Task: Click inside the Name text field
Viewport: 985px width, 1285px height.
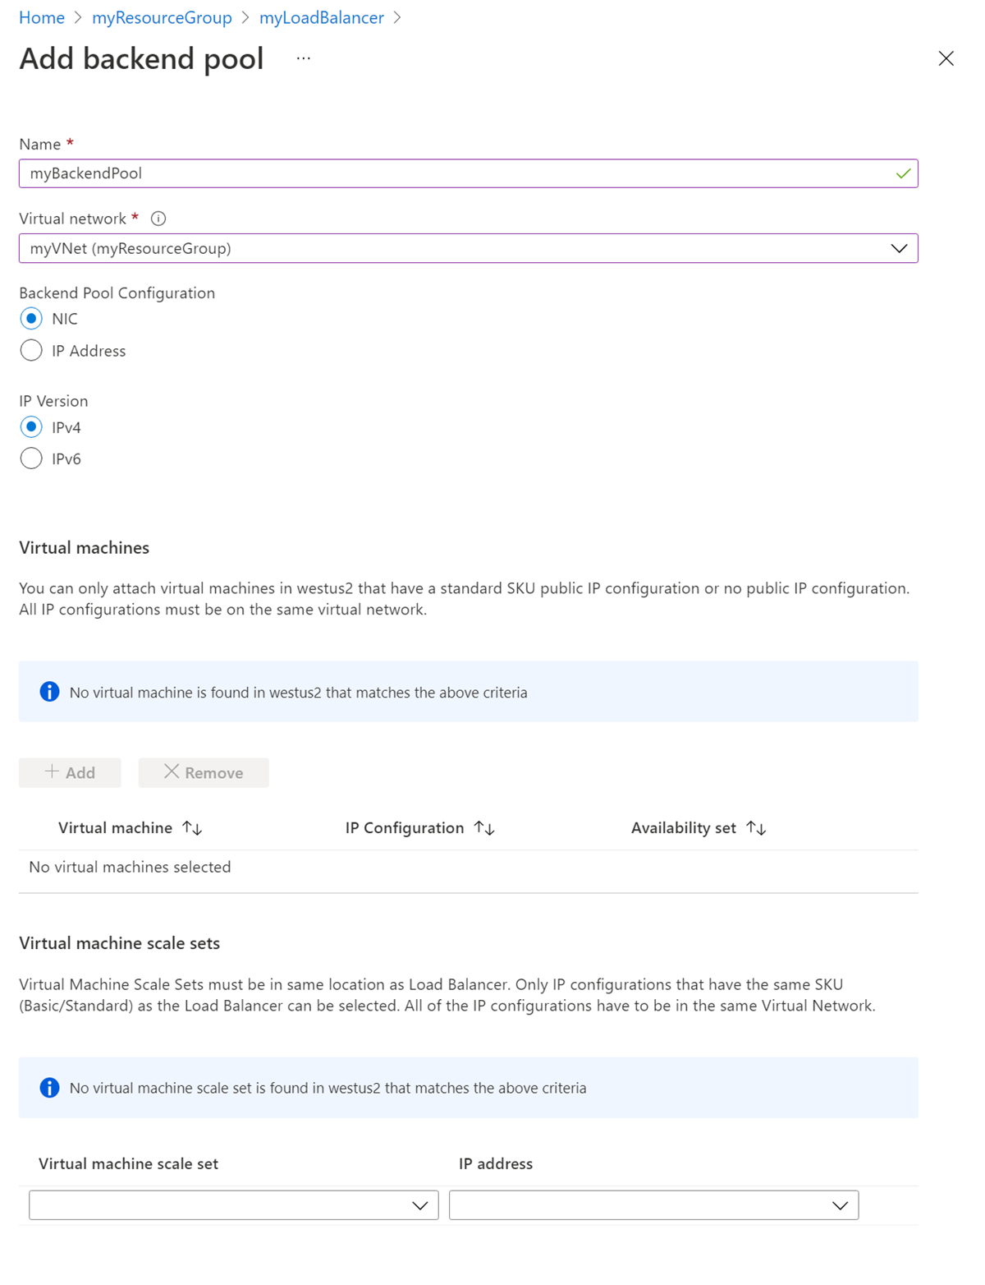Action: [328, 173]
